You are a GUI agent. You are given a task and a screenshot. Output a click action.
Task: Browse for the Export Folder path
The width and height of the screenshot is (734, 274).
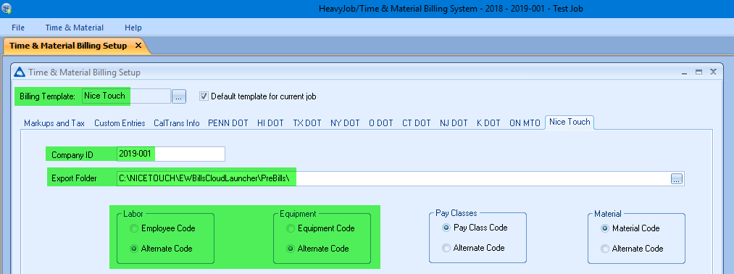click(x=677, y=178)
